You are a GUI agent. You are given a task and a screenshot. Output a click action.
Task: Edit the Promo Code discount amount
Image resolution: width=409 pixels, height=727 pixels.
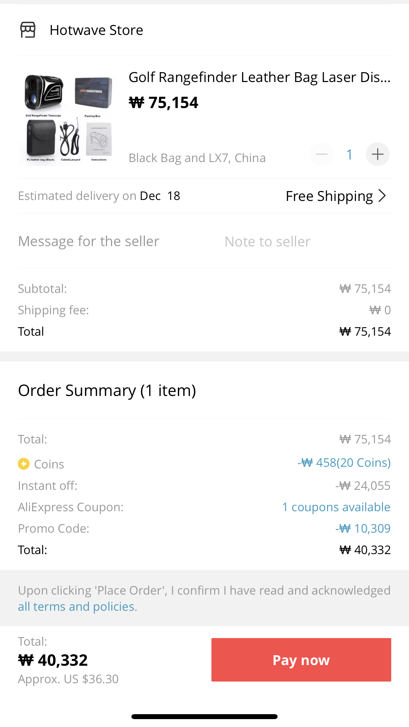point(363,528)
